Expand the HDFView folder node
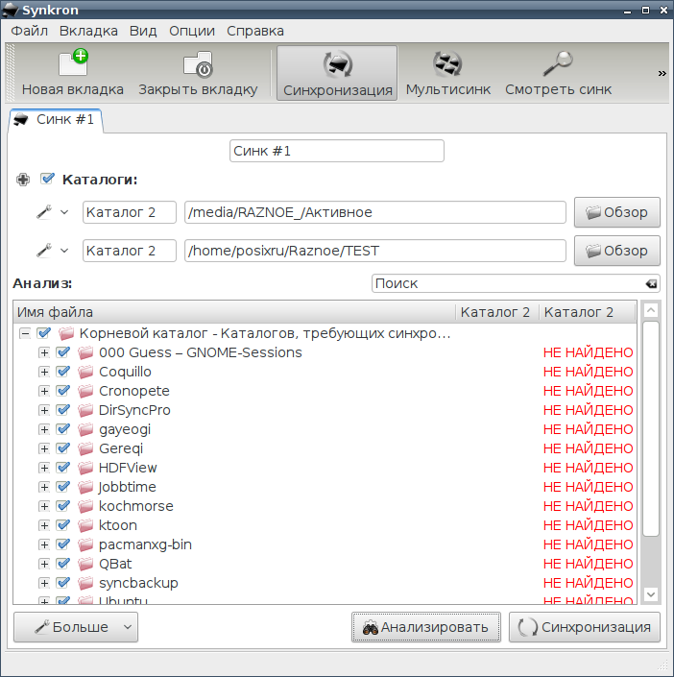 pyautogui.click(x=43, y=468)
